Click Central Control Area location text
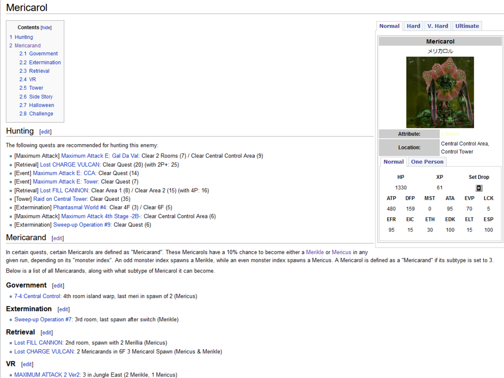 [465, 144]
